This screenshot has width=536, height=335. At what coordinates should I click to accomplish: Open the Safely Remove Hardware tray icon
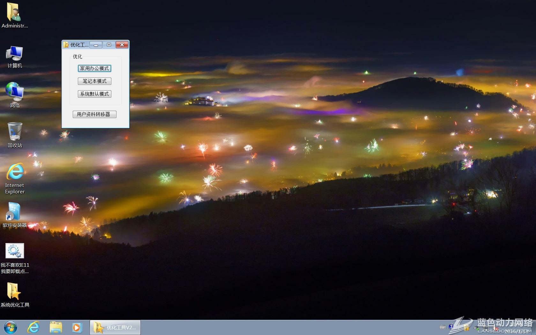point(476,328)
